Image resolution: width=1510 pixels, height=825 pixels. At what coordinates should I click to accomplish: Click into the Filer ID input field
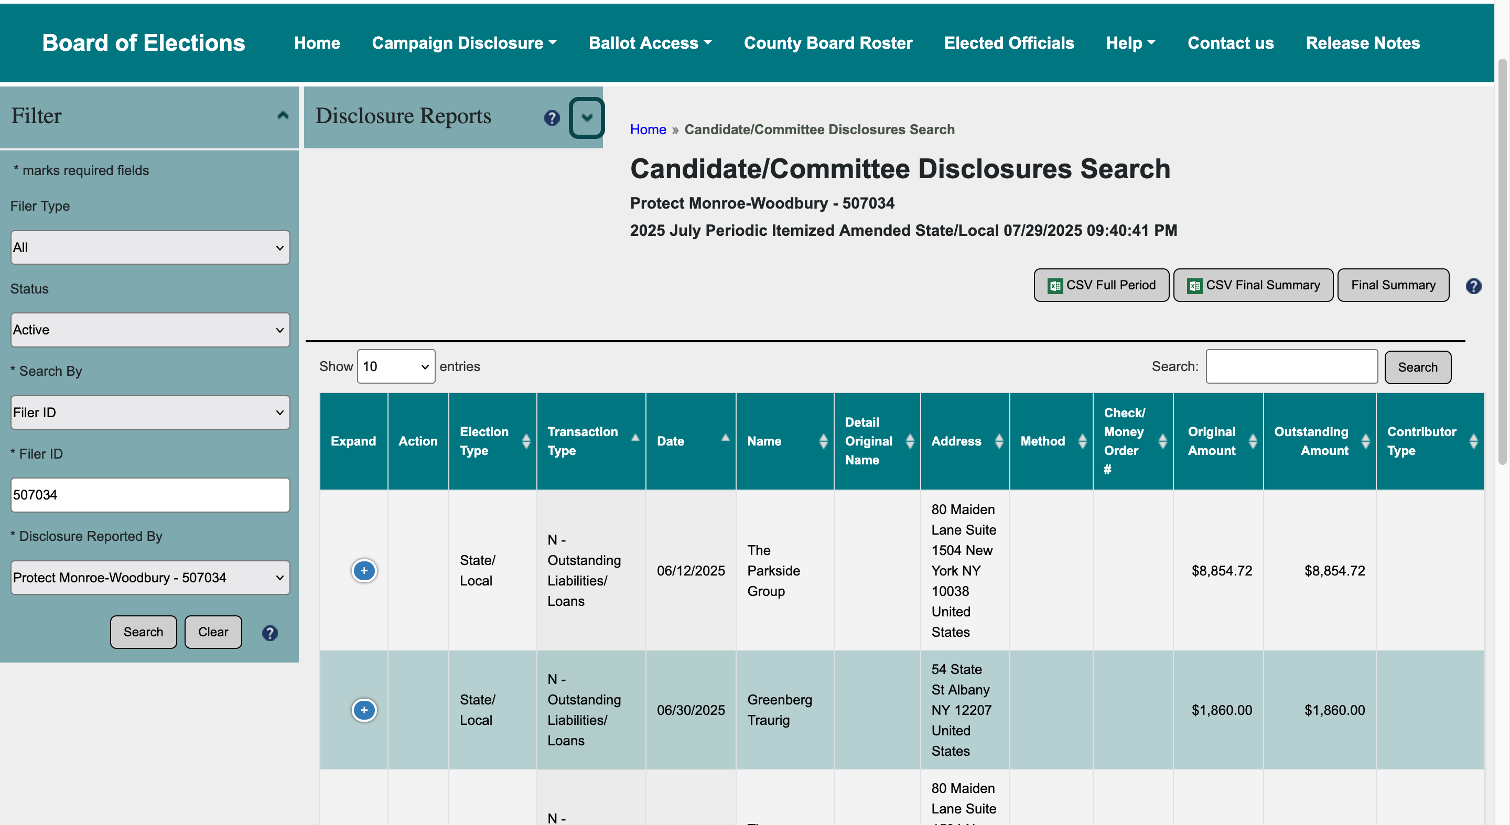point(150,495)
